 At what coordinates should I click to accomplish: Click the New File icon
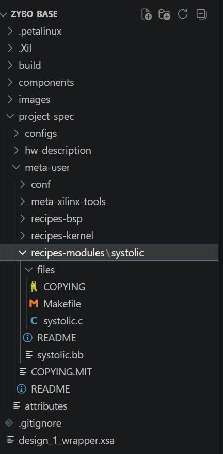[x=147, y=14]
